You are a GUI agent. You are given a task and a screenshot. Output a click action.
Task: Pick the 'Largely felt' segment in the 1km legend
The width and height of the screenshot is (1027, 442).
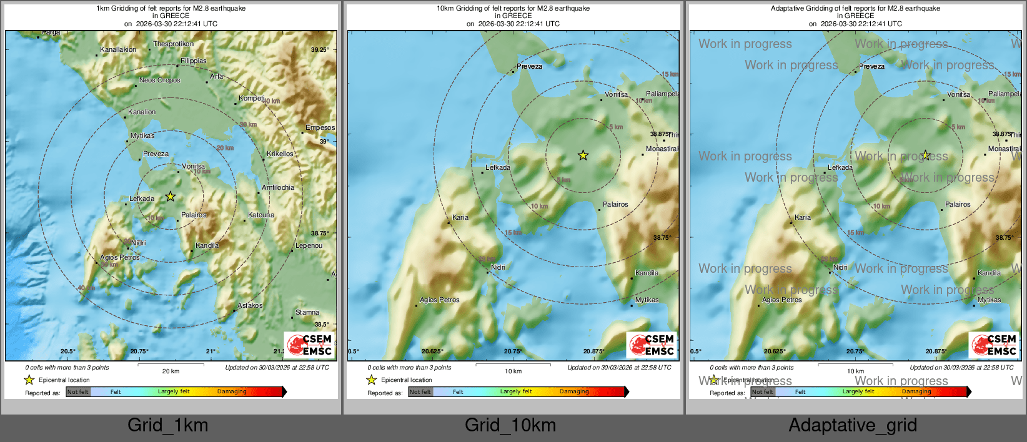pyautogui.click(x=174, y=392)
